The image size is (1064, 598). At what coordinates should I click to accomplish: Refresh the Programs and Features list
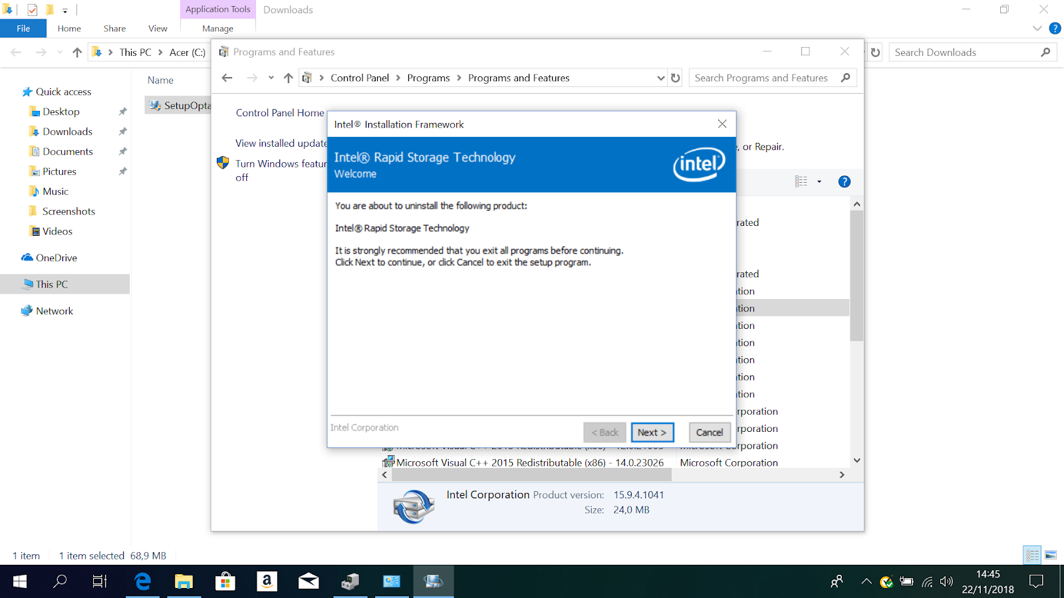click(x=676, y=78)
